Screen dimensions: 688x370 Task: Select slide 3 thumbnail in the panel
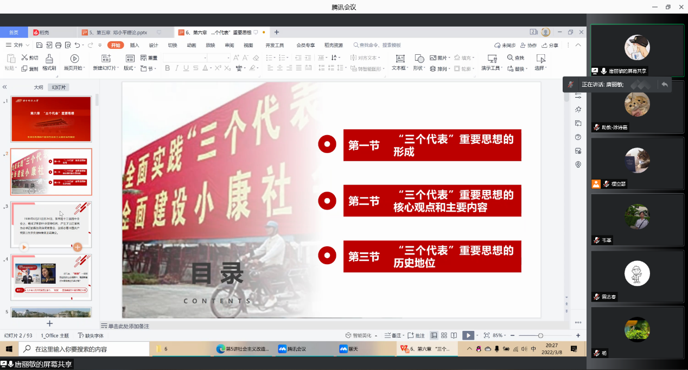tap(51, 225)
